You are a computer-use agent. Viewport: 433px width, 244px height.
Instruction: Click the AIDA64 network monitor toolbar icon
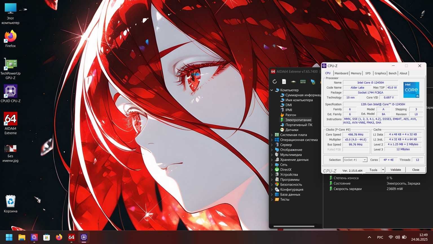313,82
